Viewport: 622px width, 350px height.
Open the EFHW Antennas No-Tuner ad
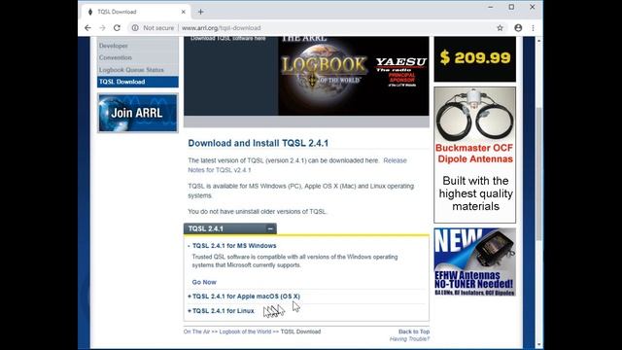pyautogui.click(x=475, y=262)
